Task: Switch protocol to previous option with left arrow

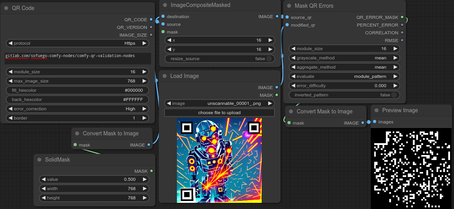Action: [x=10, y=43]
